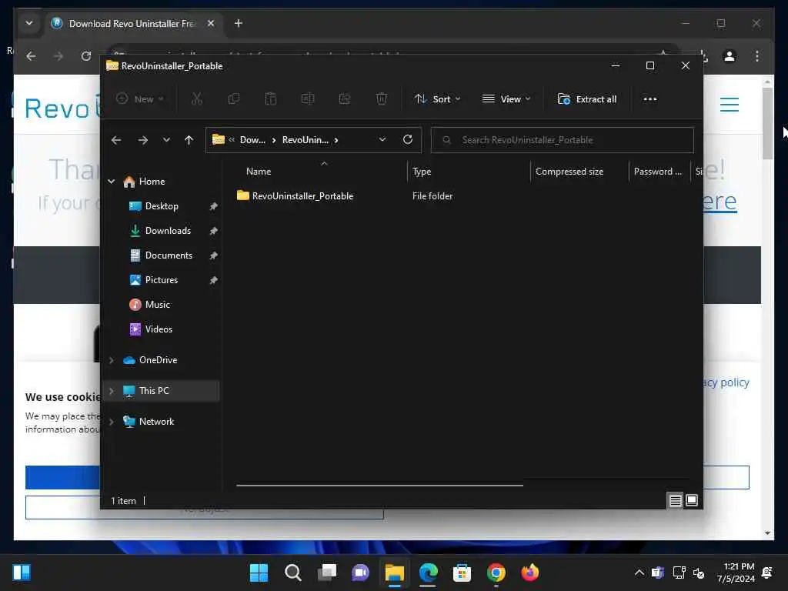Close the Download Revo Uninstaller tab
The width and height of the screenshot is (788, 591).
[211, 23]
